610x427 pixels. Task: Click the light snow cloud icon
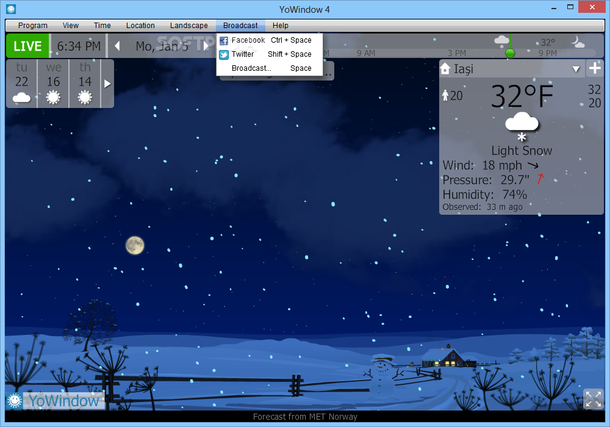(x=522, y=127)
